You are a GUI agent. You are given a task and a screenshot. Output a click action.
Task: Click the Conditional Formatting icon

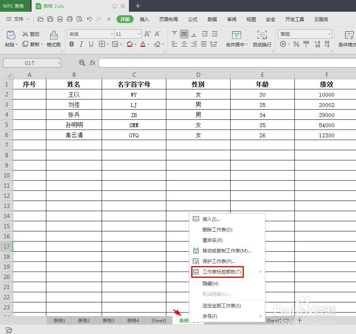349,35
